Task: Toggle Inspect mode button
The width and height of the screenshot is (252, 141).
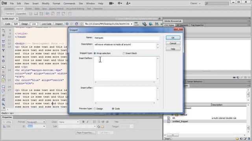Action: (59, 24)
